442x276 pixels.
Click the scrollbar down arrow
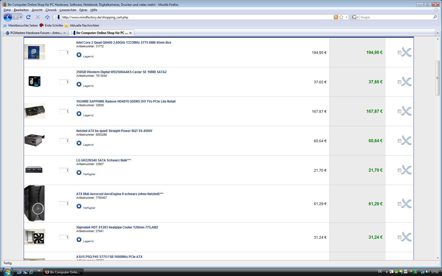coord(438,258)
